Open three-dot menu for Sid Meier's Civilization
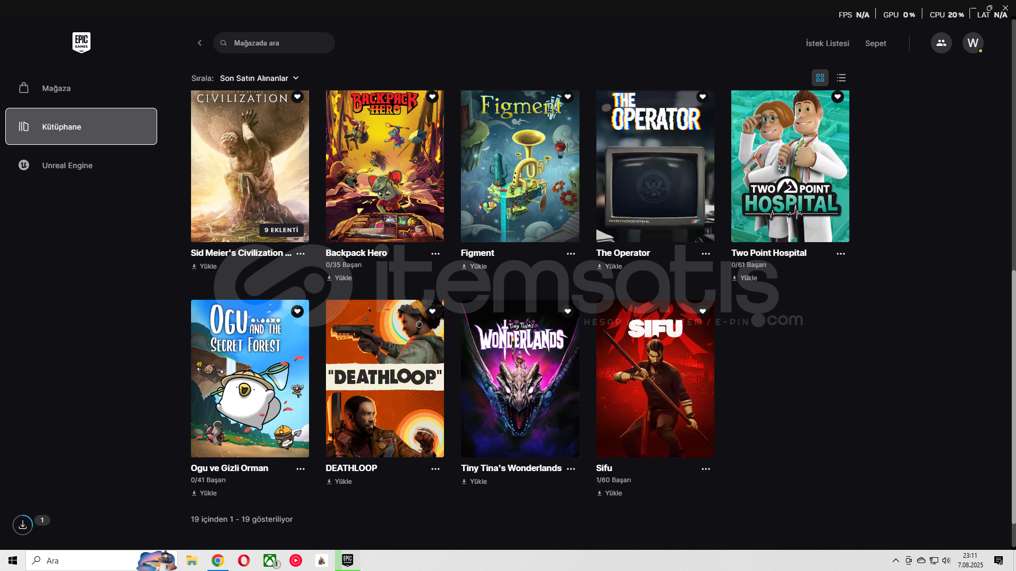Viewport: 1016px width, 571px height. 301,254
